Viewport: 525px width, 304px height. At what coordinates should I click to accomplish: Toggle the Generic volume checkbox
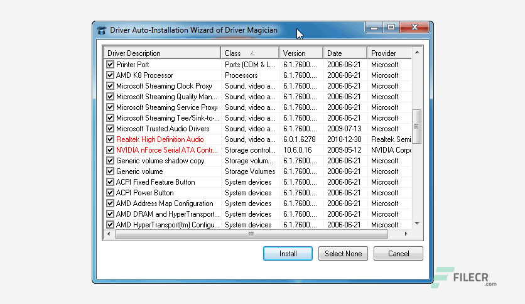110,171
